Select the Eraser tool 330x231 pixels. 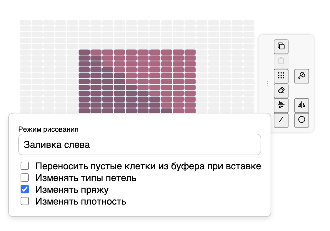[281, 91]
